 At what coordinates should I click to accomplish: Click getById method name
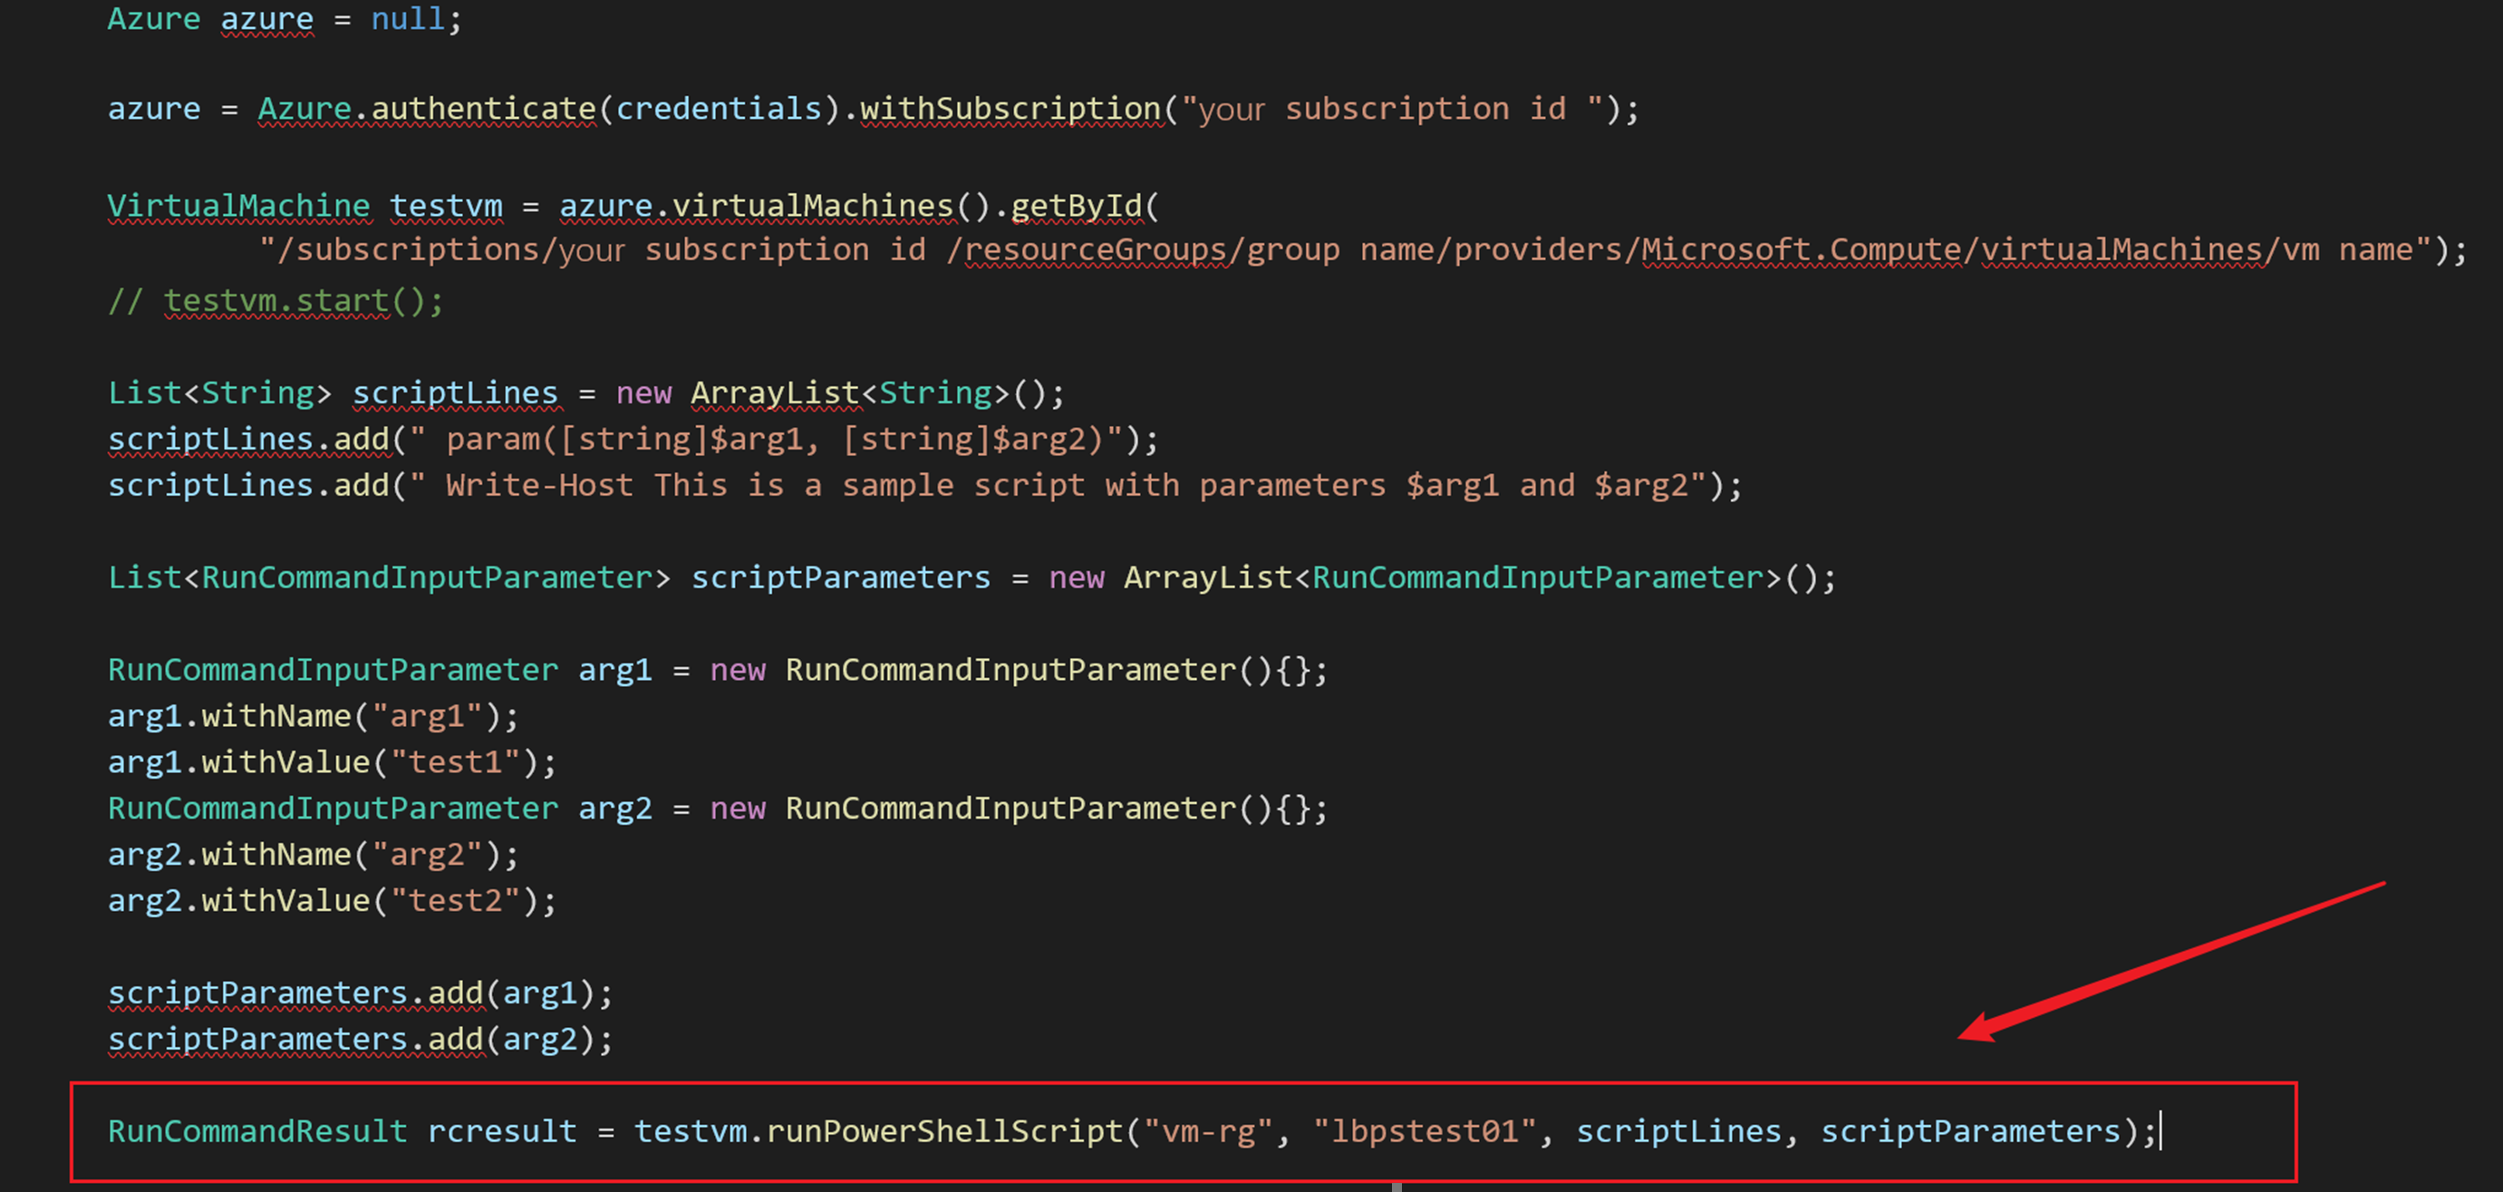(x=1076, y=206)
